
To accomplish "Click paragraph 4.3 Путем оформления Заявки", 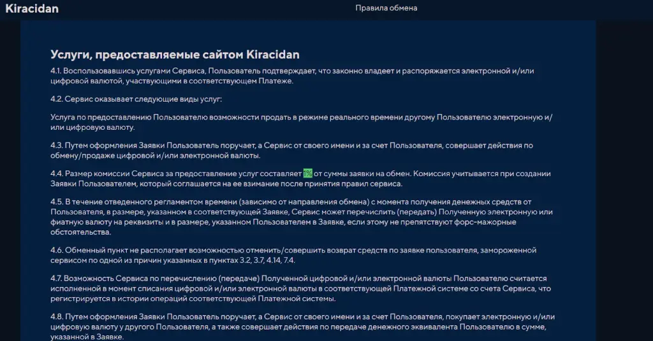I will [291, 150].
